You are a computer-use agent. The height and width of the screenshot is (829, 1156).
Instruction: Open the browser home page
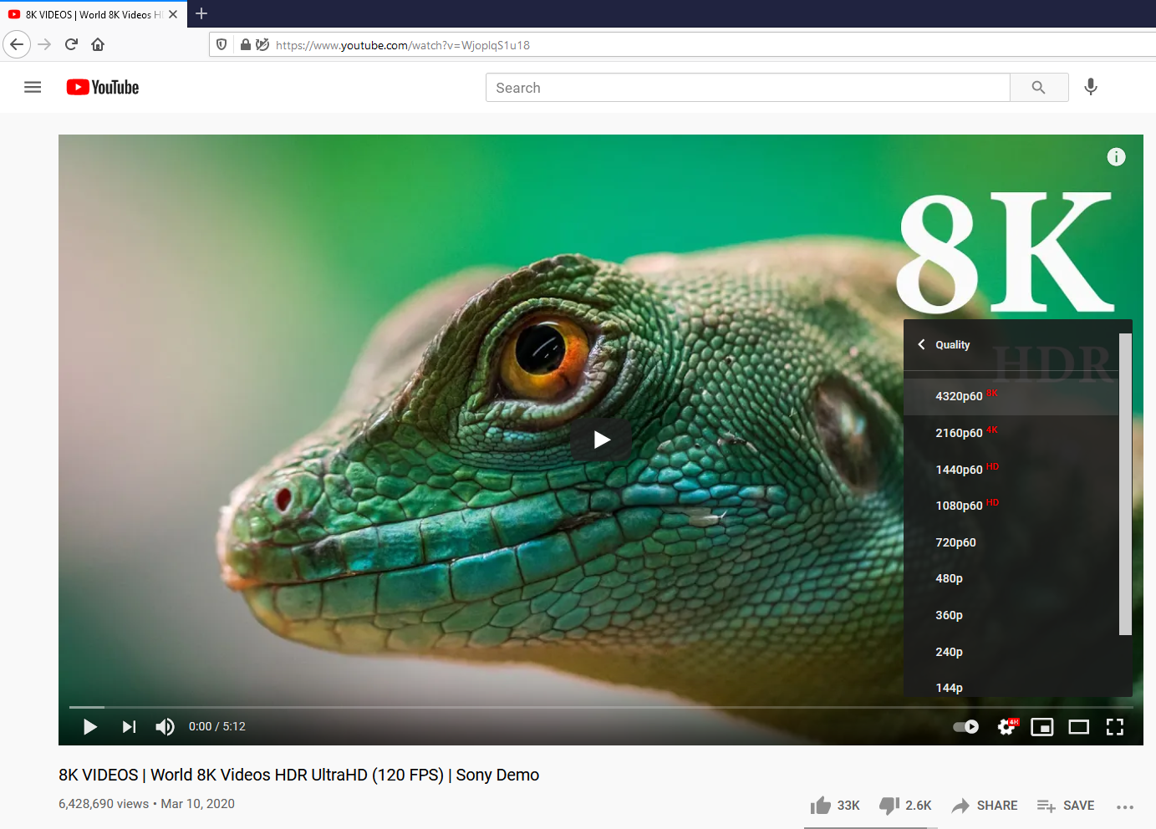pos(98,44)
